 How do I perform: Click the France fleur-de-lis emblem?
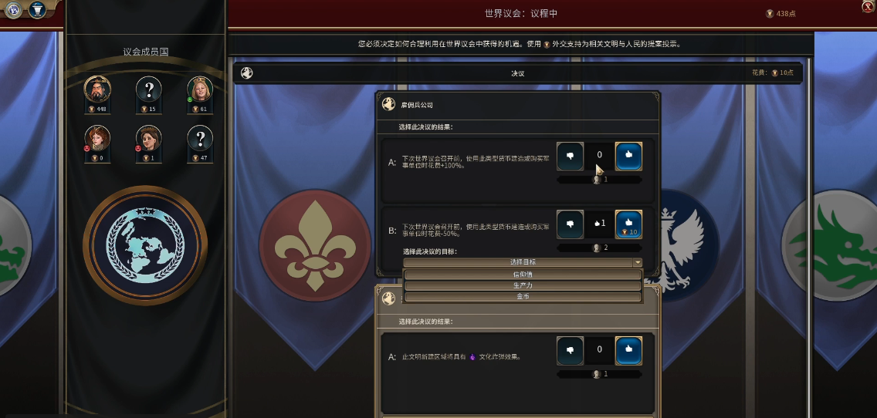pyautogui.click(x=317, y=246)
